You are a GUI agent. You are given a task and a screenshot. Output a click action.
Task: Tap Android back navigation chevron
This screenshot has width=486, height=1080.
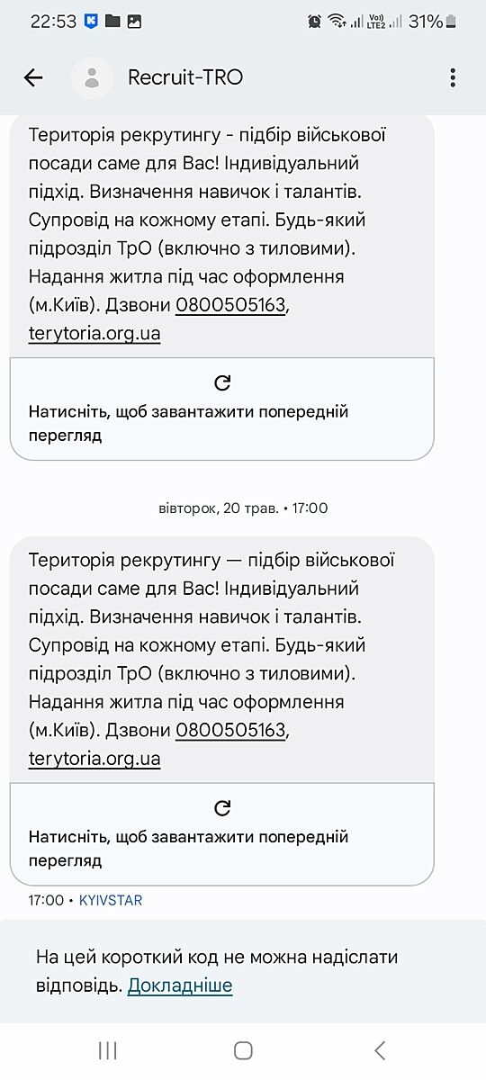380,1050
